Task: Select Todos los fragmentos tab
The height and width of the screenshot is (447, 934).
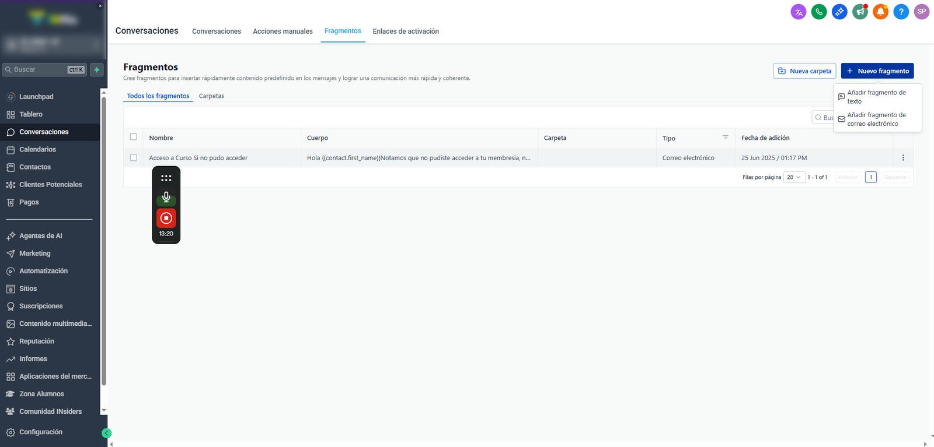Action: (158, 96)
